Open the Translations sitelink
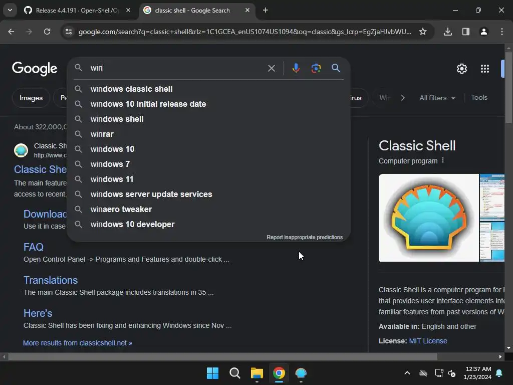Viewport: 513px width, 385px height. 51,280
